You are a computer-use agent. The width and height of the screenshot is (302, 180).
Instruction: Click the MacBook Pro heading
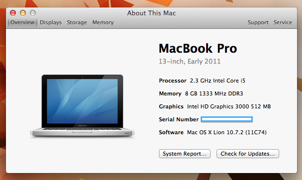coord(198,48)
